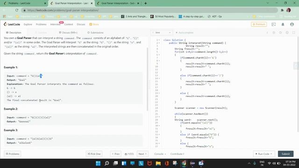Click the reset code icon

click(x=280, y=33)
